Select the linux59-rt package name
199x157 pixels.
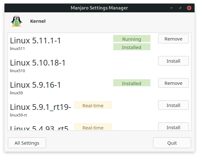18,115
